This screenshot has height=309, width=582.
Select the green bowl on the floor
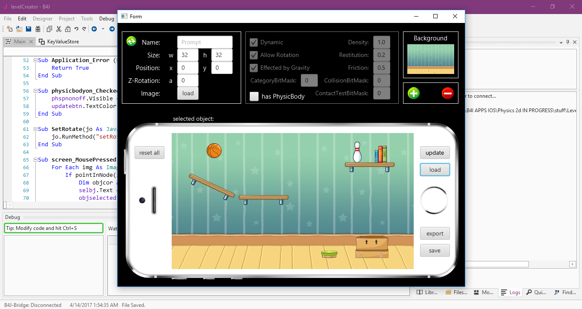[330, 254]
